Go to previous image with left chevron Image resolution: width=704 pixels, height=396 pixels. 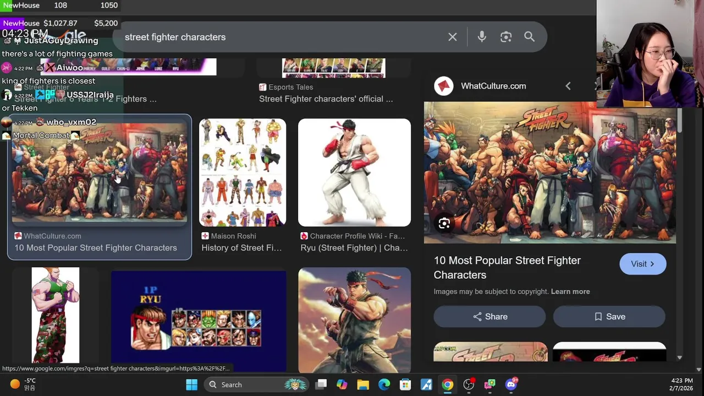click(x=568, y=86)
